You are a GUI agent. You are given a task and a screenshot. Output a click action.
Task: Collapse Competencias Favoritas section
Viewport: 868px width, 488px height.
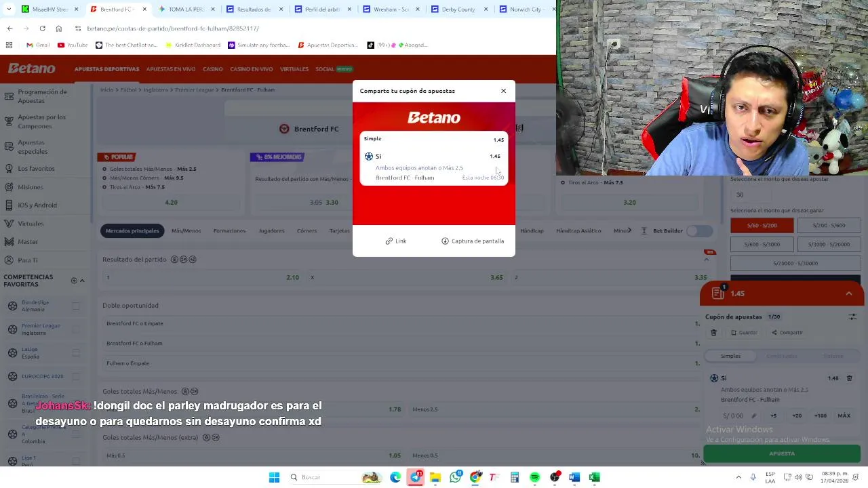[x=82, y=281]
